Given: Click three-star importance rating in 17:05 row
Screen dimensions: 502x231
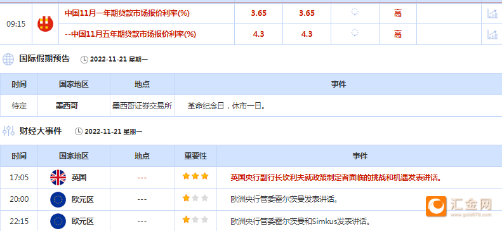Looking at the screenshot, I should 195,176.
